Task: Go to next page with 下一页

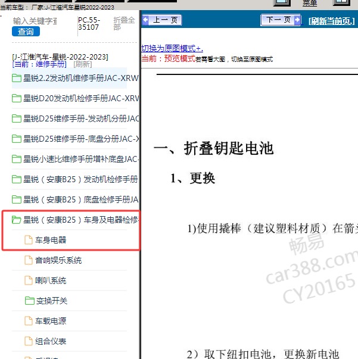Action: click(x=281, y=20)
